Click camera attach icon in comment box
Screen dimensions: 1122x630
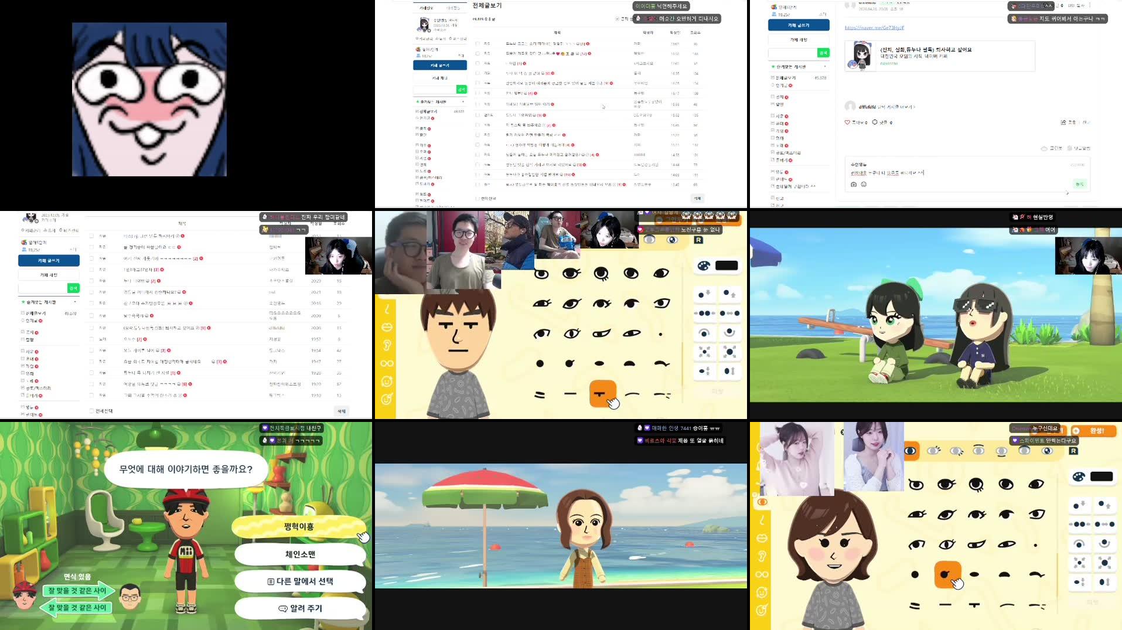tap(854, 184)
